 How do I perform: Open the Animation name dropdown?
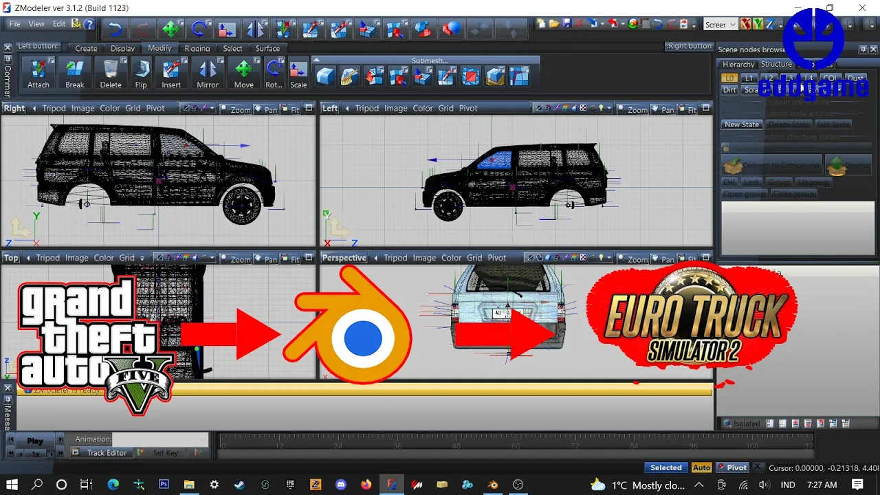click(x=160, y=439)
